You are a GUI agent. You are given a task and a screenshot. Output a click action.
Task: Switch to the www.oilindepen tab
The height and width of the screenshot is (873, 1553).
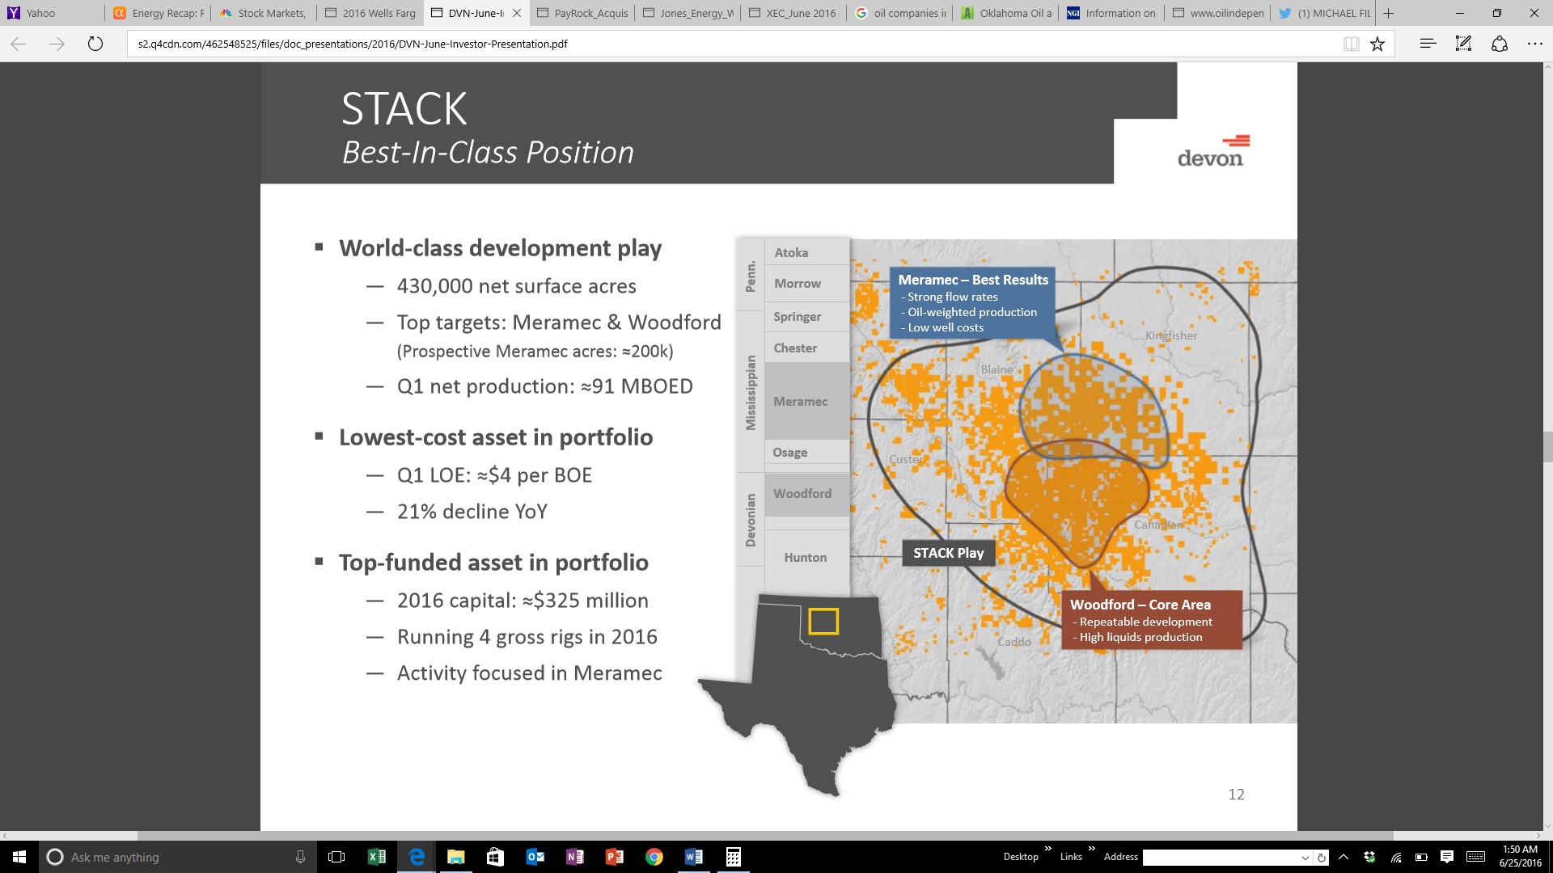(1218, 13)
